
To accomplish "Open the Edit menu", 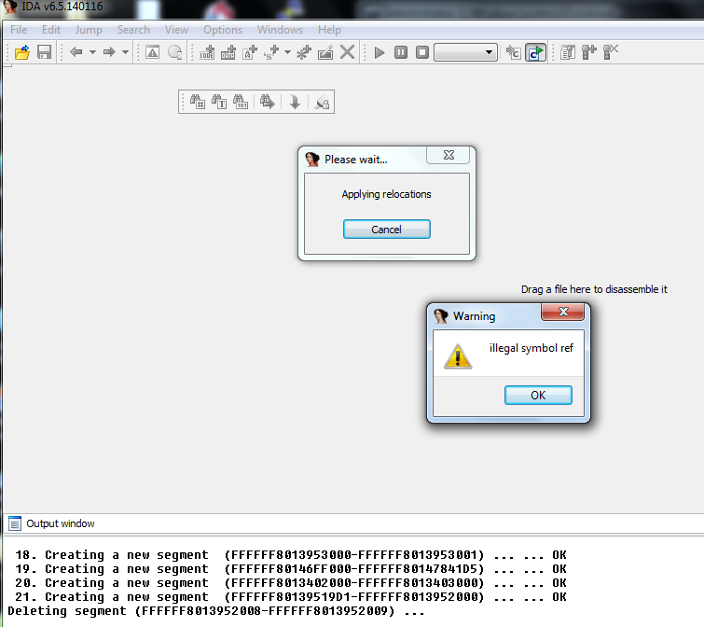I will point(51,30).
